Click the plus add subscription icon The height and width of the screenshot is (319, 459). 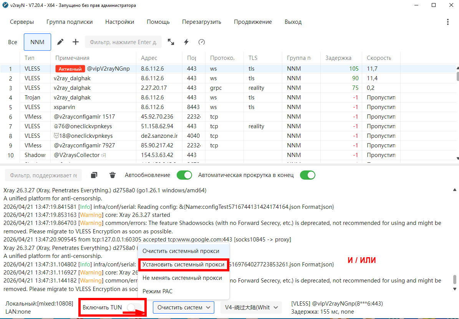76,42
